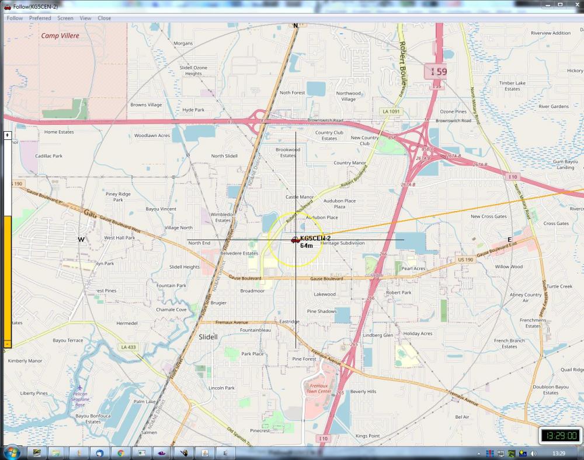Launch Google Chrome from the taskbar
Viewport: 584px width, 460px height.
coord(120,453)
